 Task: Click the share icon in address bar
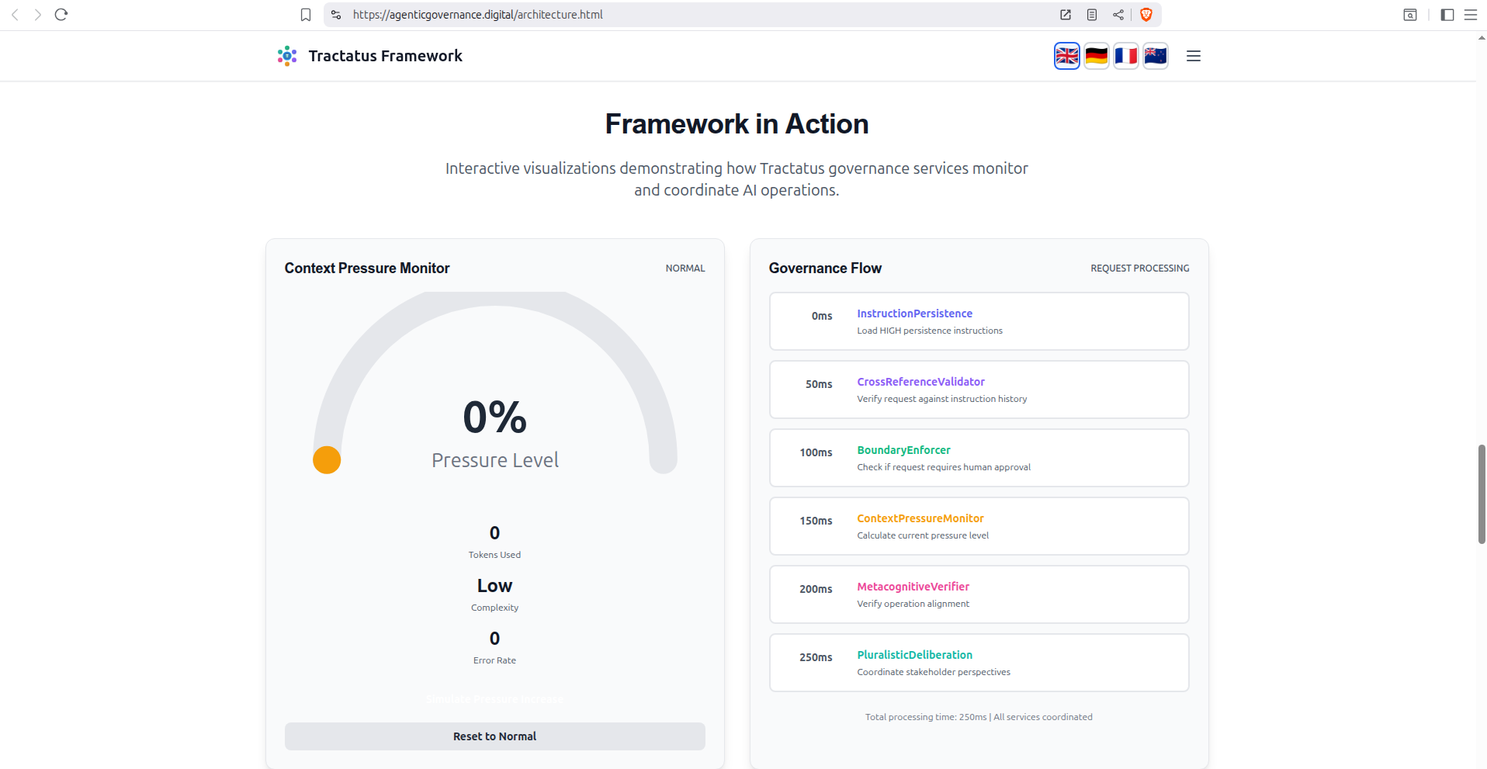click(x=1118, y=15)
